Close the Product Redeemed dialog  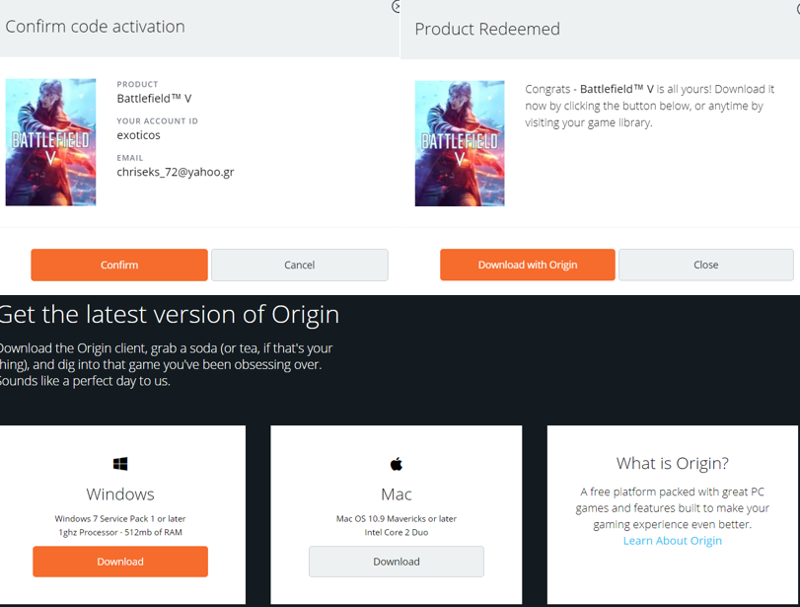pos(705,265)
